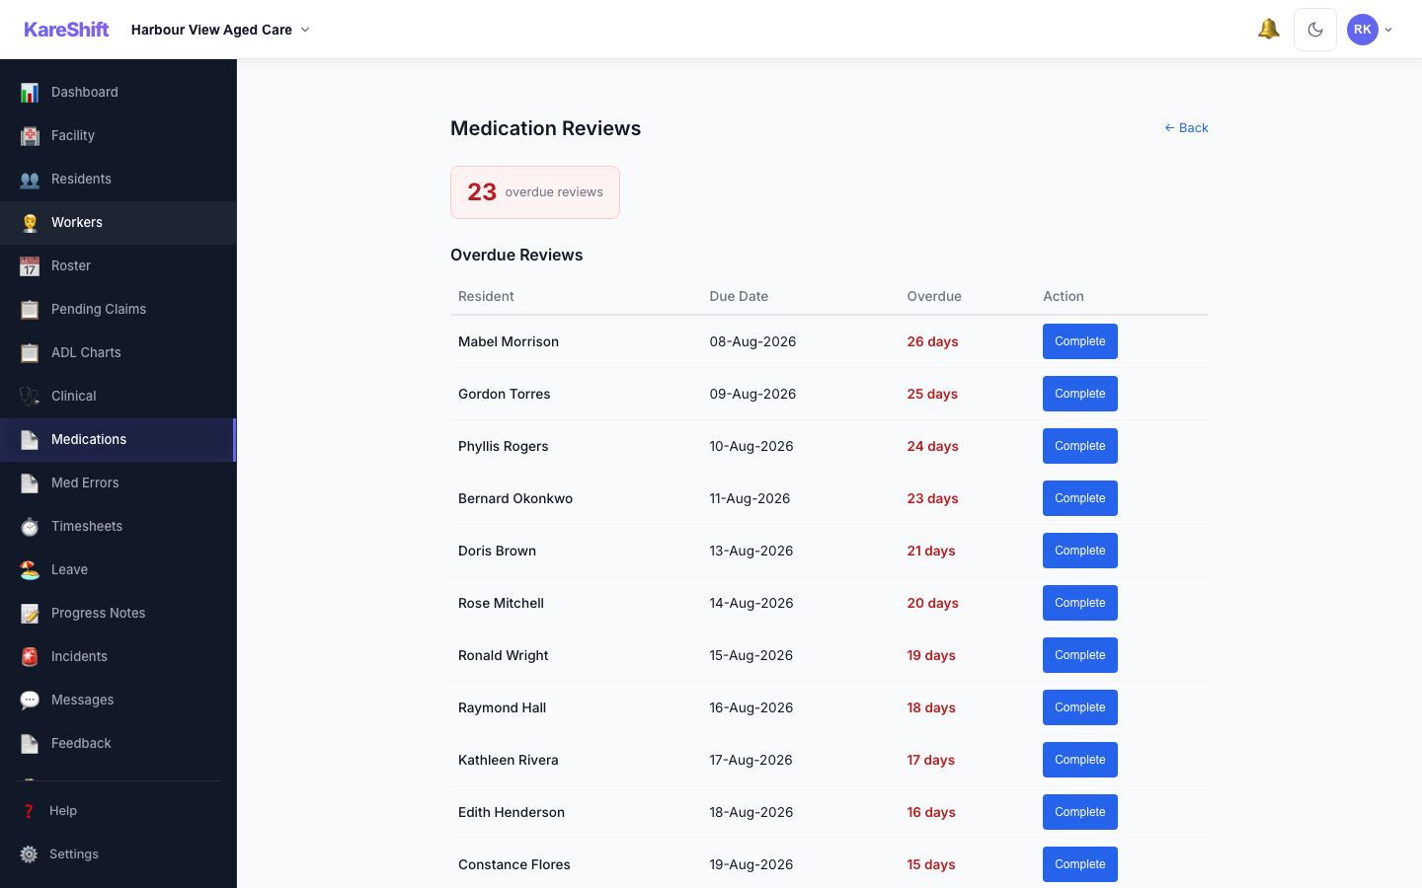
Task: Click the ADL Charts clipboard icon
Action: (x=30, y=352)
